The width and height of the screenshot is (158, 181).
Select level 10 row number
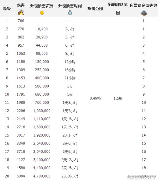pyautogui.click(x=7, y=94)
